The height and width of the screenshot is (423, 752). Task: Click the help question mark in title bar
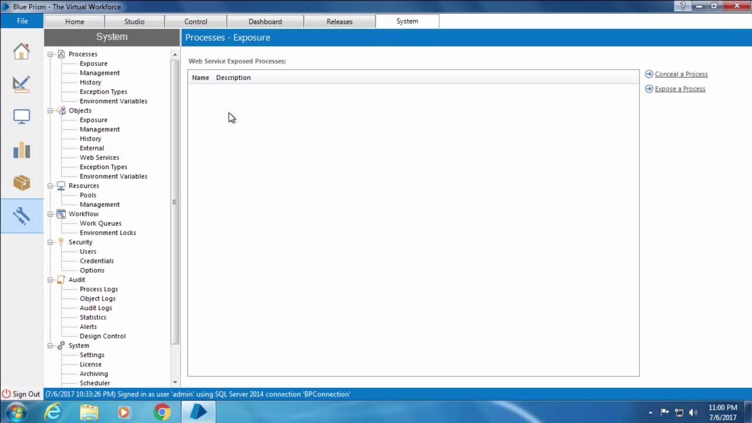[683, 6]
